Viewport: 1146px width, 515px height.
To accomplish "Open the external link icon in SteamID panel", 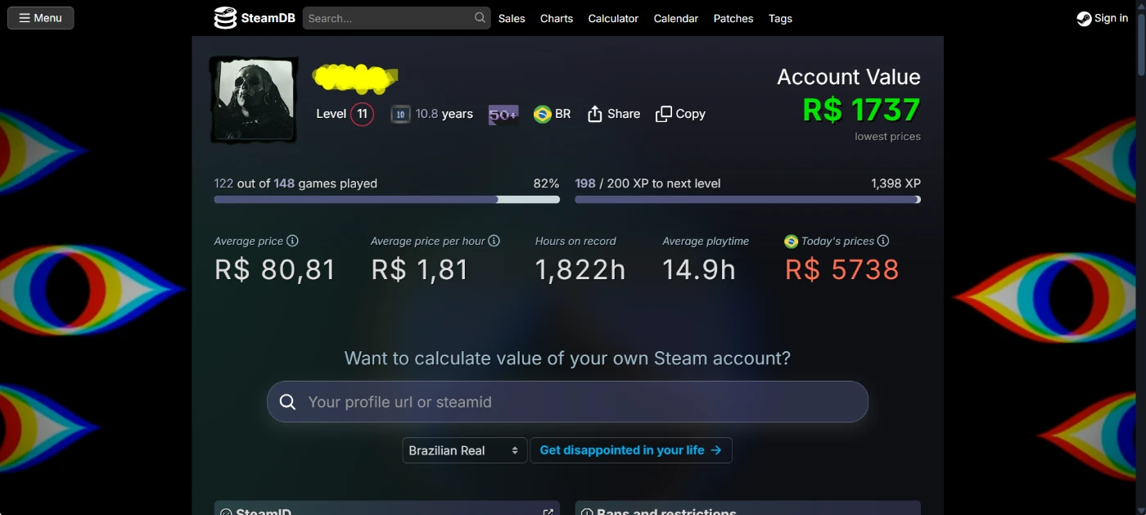I will 548,512.
